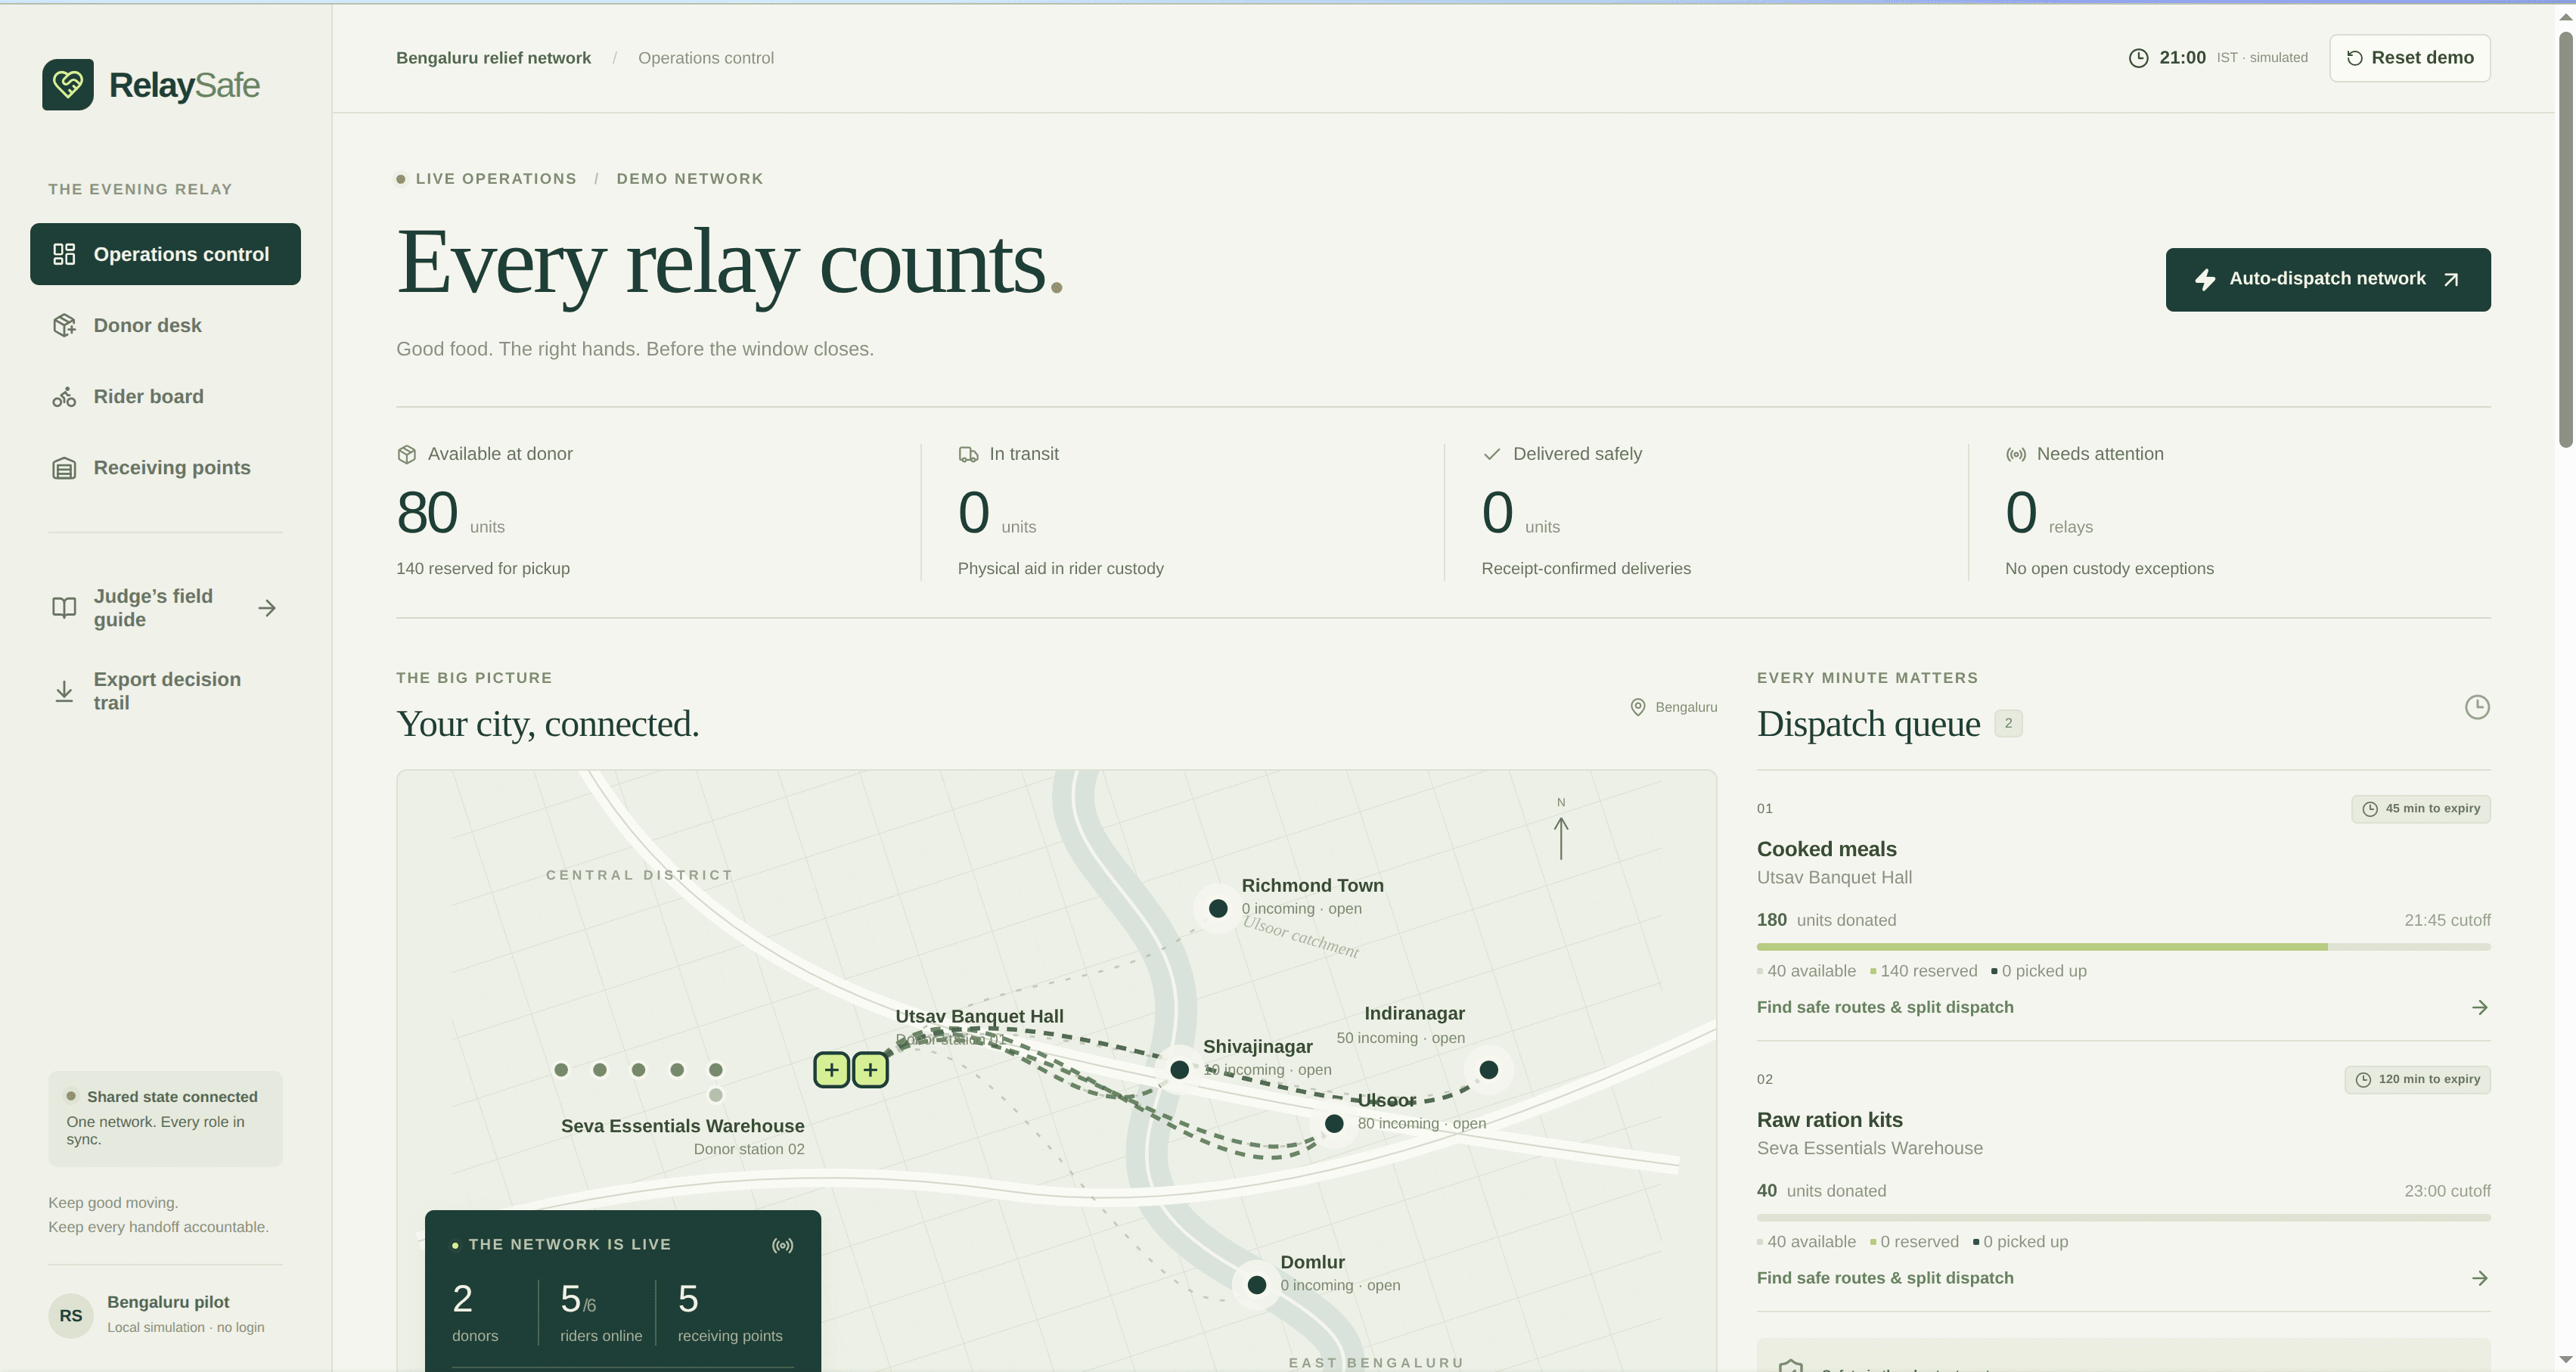This screenshot has height=1372, width=2576.
Task: Click the vertical page scrollbar
Action: 2565,240
